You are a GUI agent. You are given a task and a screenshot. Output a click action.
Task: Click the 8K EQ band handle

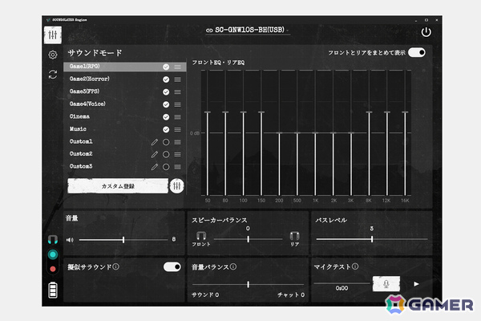(x=369, y=112)
